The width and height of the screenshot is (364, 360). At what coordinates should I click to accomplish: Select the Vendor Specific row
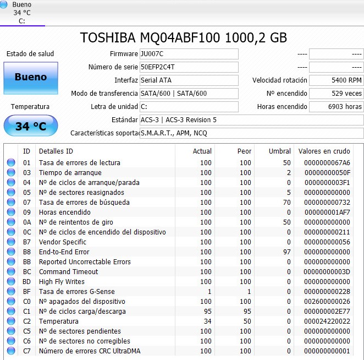[179, 242]
